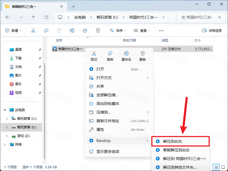Go up one folder level
The width and height of the screenshot is (228, 171).
point(33,17)
